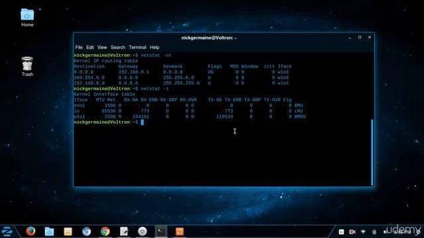
Task: Click the terminal title bar text
Action: [x=209, y=38]
